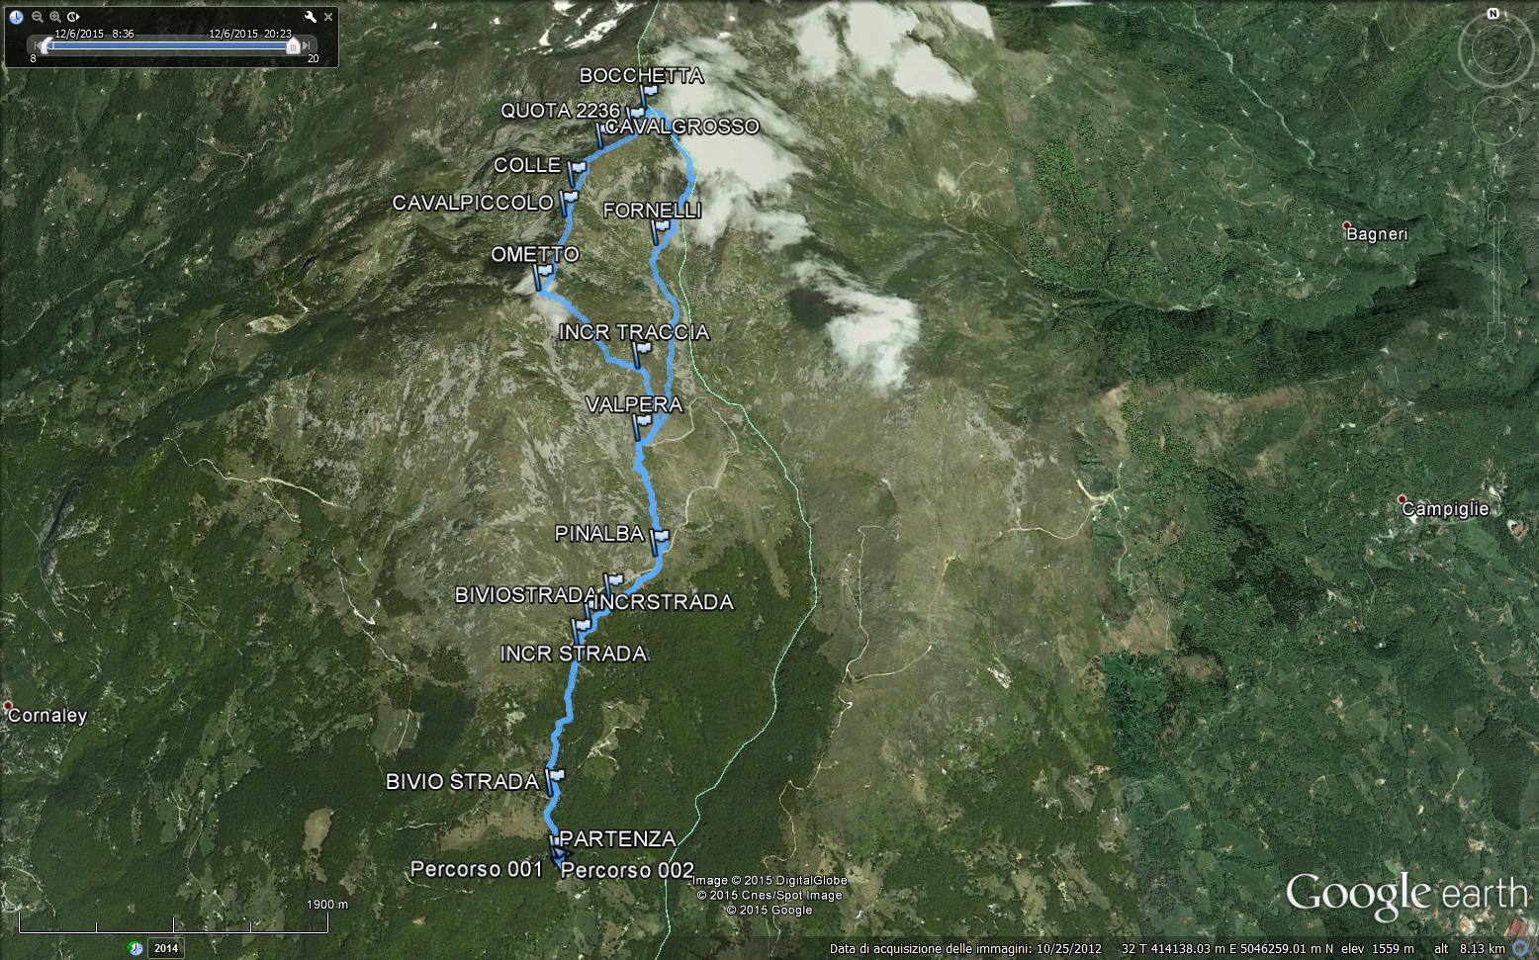Zoom in the time slider range
Viewport: 1539px width, 960px height.
click(x=55, y=17)
